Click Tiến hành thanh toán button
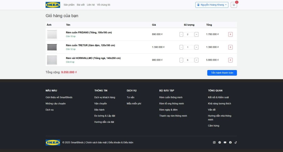The width and height of the screenshot is (283, 152). tap(222, 73)
